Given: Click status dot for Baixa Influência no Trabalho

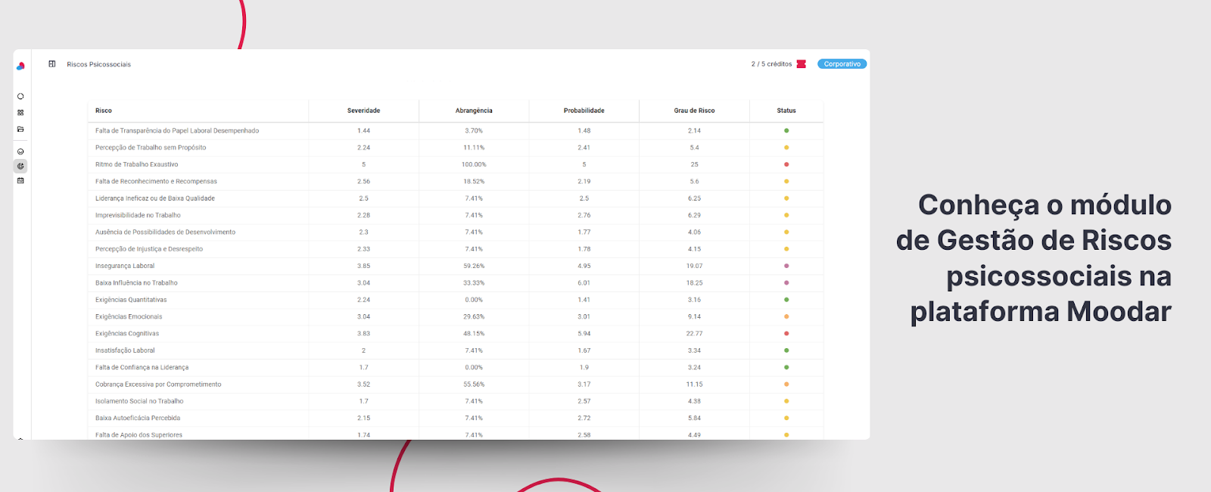Looking at the screenshot, I should [x=786, y=283].
